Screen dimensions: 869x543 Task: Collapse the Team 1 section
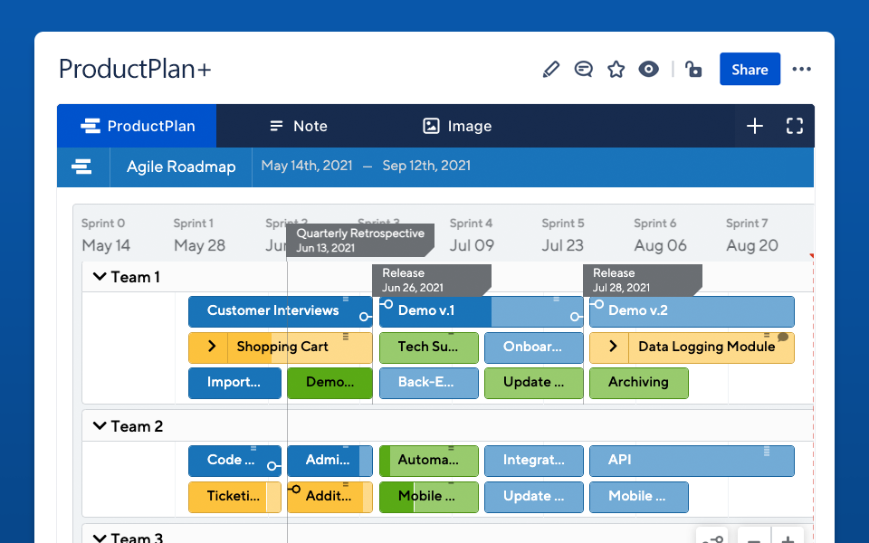click(100, 277)
